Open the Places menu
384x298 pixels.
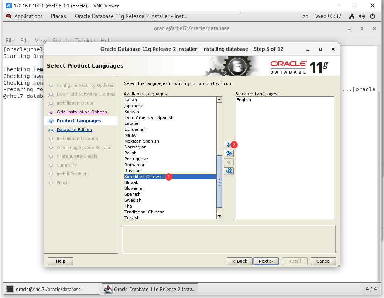[58, 16]
